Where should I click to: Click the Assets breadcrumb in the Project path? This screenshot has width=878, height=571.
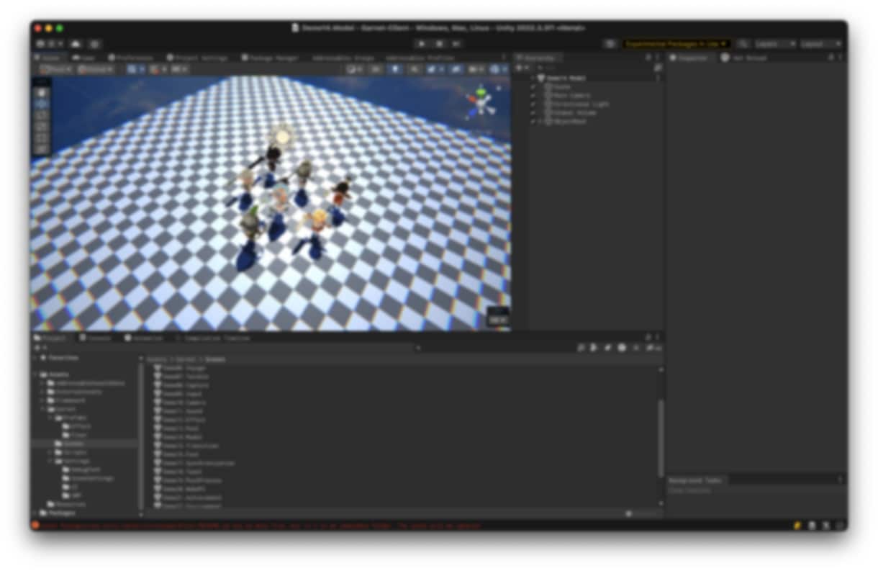click(157, 359)
